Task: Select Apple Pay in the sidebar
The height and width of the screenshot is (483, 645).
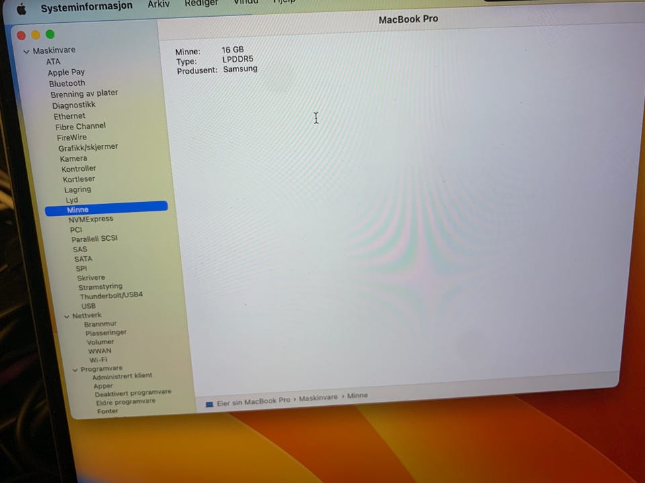Action: pos(67,72)
